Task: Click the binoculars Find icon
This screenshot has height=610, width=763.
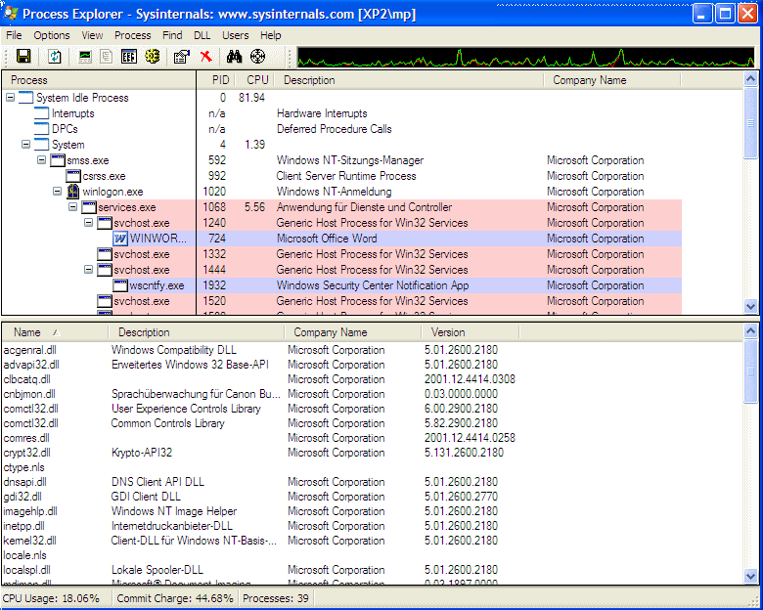Action: [234, 57]
